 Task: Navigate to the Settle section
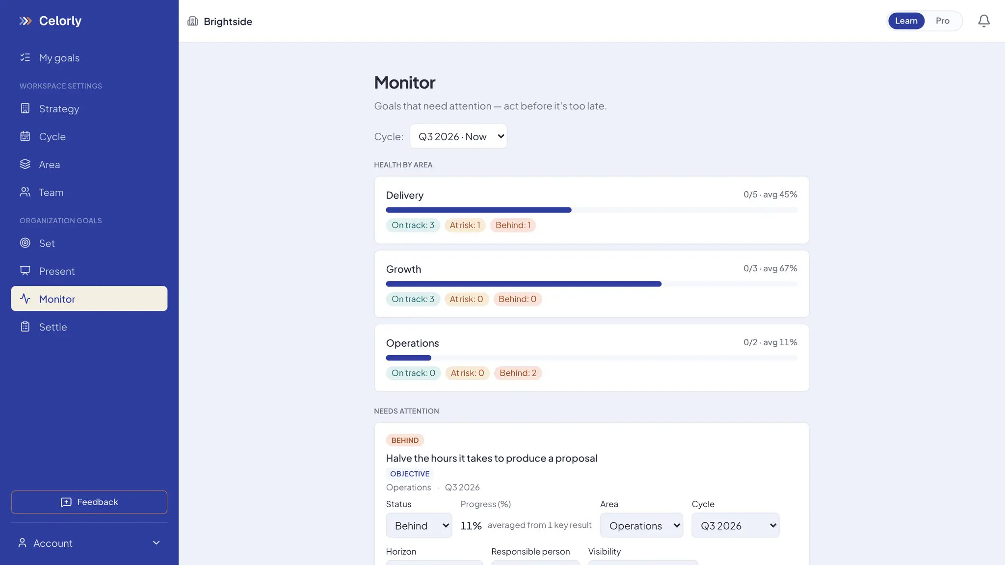point(89,327)
